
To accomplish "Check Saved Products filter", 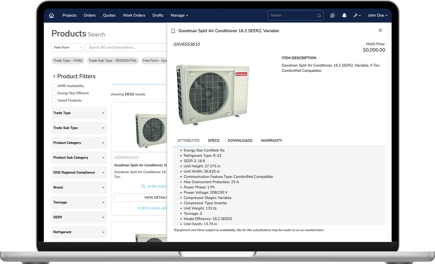I will (x=54, y=100).
